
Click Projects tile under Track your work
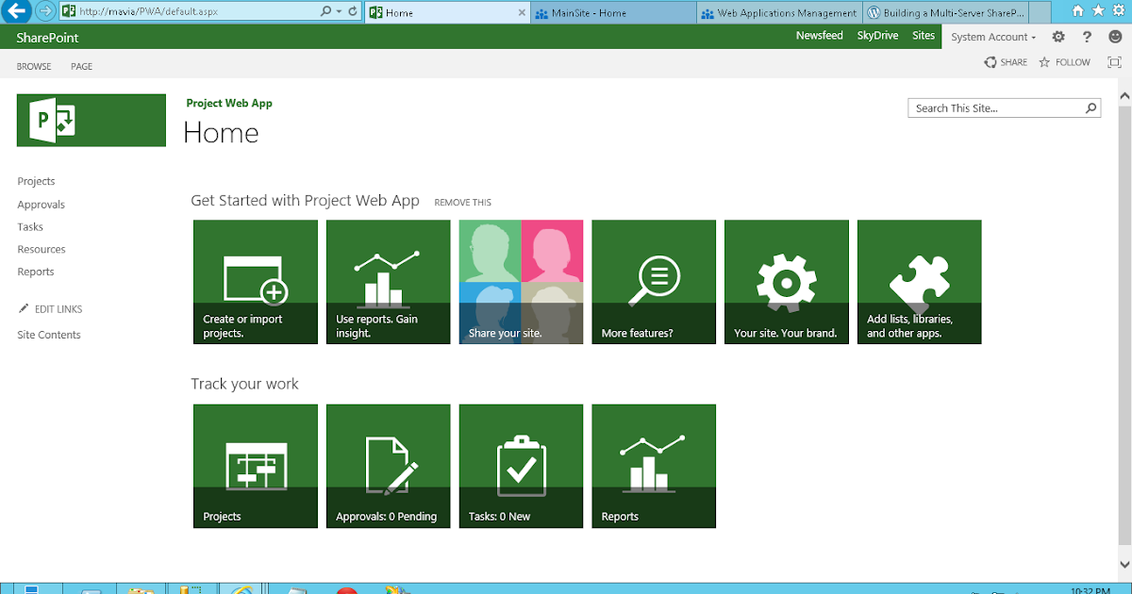tap(256, 467)
